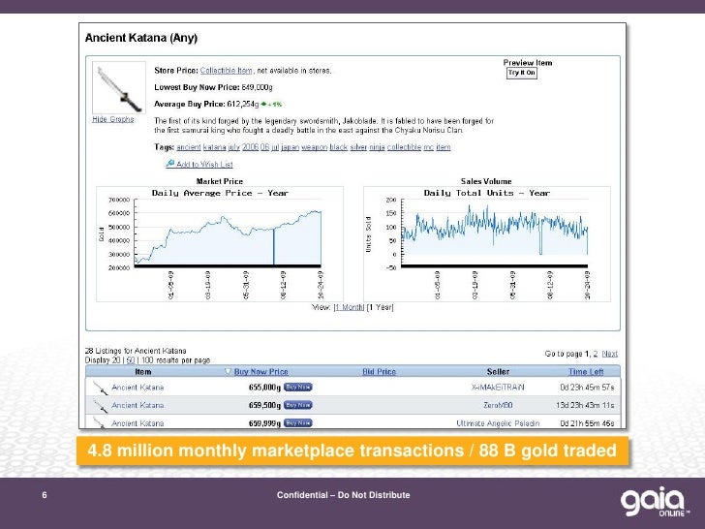Click the Try It On button
Screen dimensions: 705x529
[x=522, y=73]
